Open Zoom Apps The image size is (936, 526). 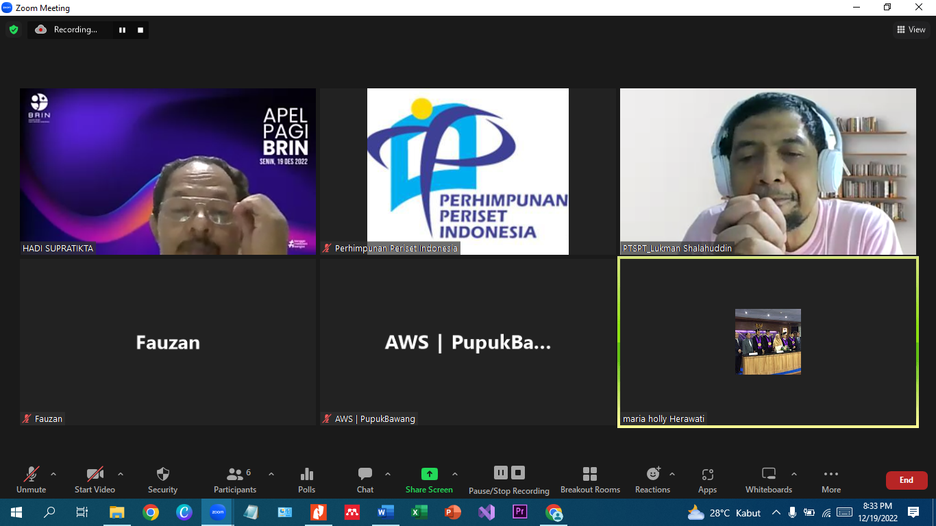click(x=707, y=479)
